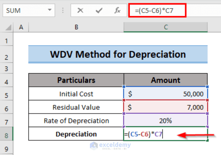
Task: Select column B header
Action: [x=76, y=27]
